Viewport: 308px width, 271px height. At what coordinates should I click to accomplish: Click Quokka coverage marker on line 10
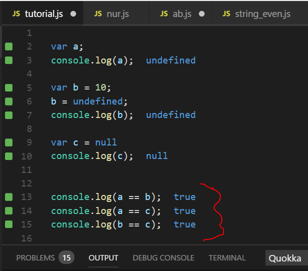click(8, 156)
